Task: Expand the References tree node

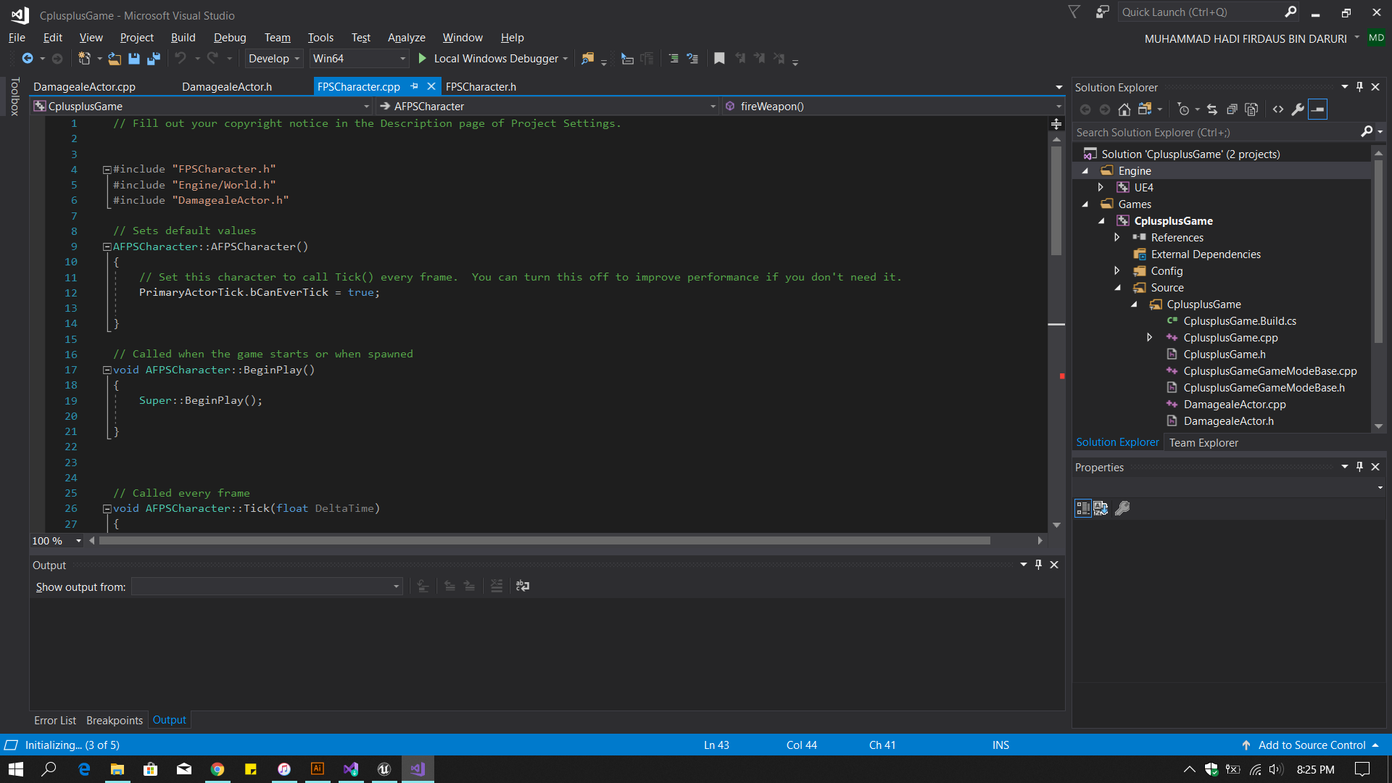Action: 1116,238
